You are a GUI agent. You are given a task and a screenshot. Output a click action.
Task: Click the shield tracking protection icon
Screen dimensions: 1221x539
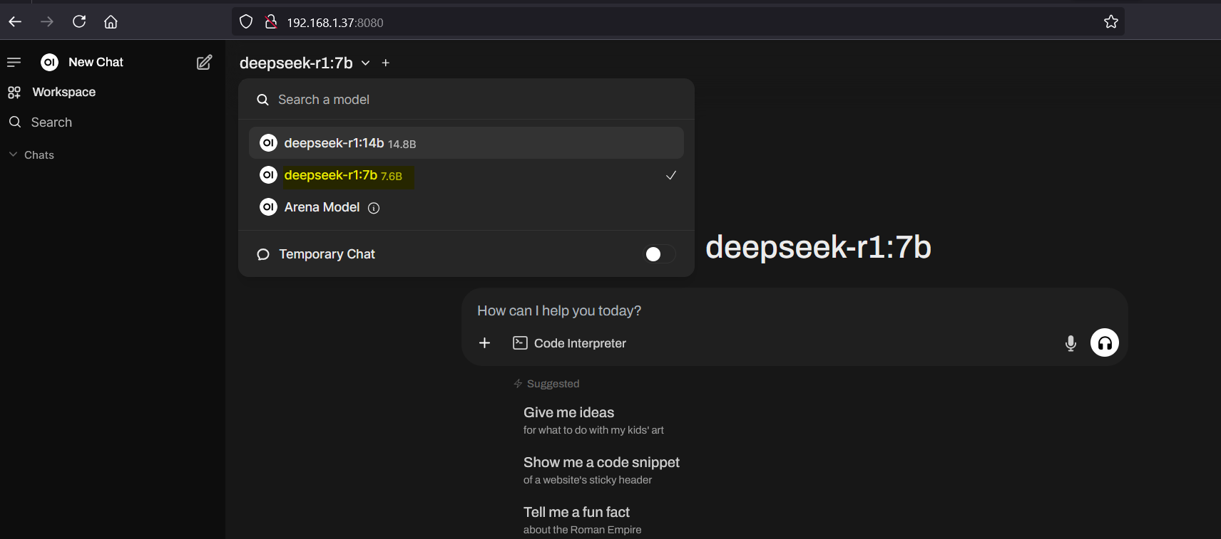(246, 22)
